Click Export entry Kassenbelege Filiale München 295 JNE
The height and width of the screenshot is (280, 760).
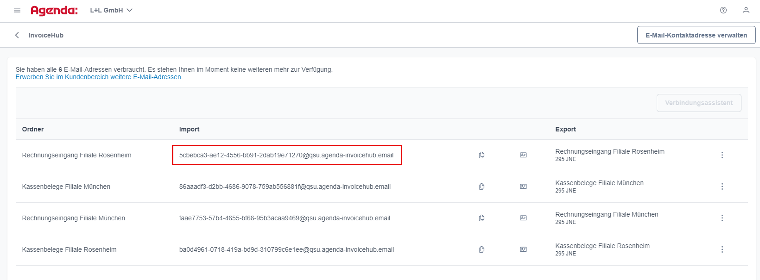click(x=599, y=187)
